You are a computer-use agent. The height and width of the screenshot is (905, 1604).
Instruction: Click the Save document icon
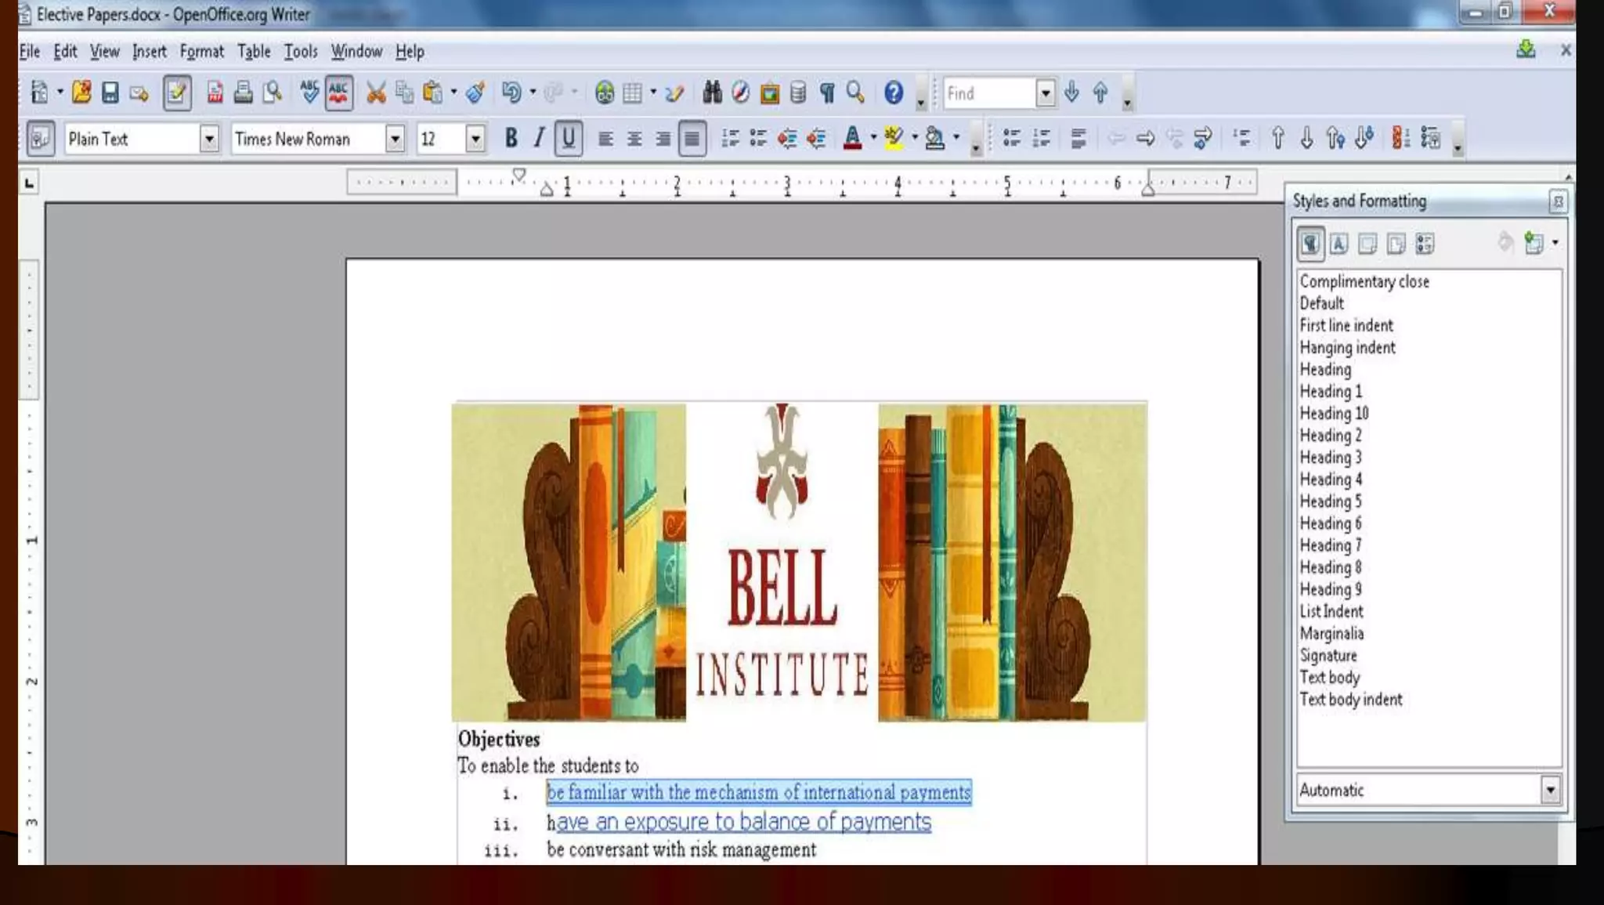[x=110, y=93]
